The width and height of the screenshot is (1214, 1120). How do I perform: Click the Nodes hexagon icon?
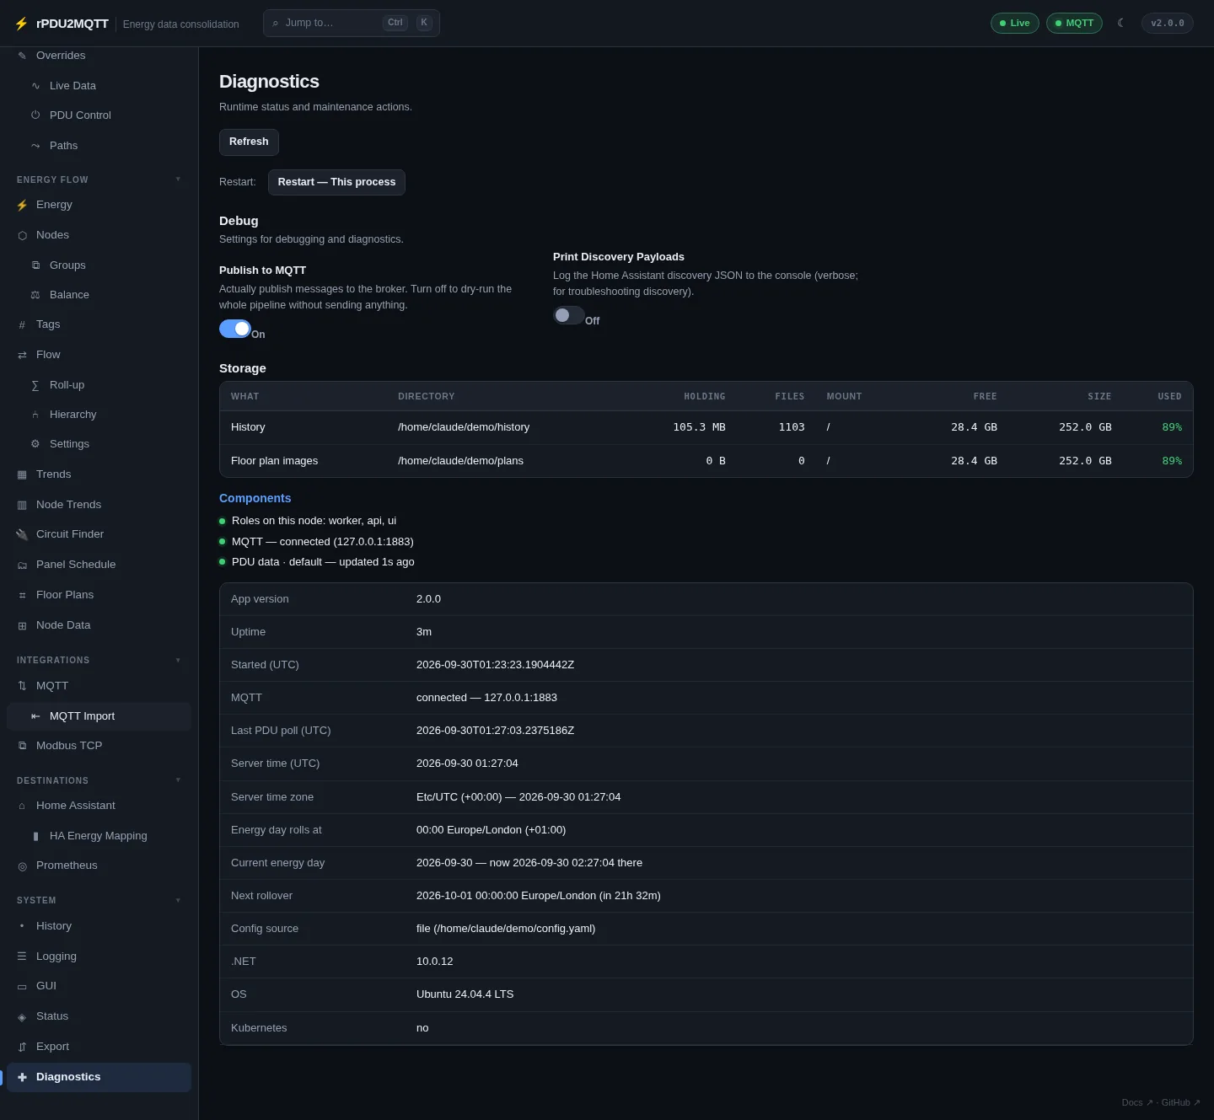click(22, 235)
